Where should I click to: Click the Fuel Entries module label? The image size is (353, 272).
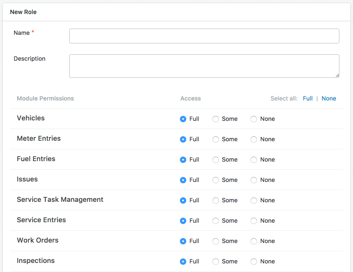point(36,159)
